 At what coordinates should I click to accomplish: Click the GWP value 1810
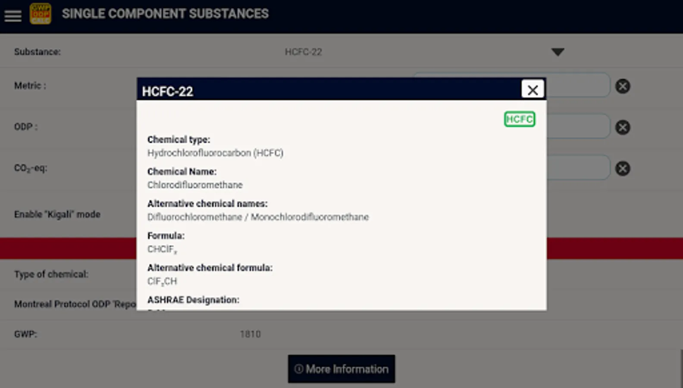click(x=250, y=334)
